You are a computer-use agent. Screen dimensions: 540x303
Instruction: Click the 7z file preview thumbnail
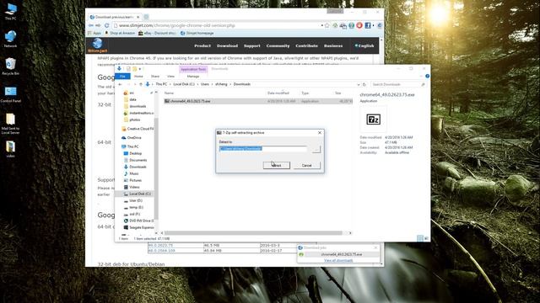373,120
